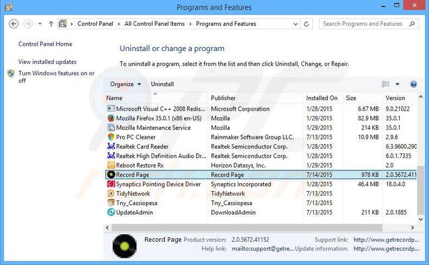
Task: Select the Pro PC Cleaner shield icon
Action: pyautogui.click(x=111, y=137)
